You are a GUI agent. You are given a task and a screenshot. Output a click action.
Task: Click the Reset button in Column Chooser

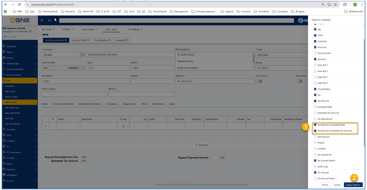pos(325,185)
